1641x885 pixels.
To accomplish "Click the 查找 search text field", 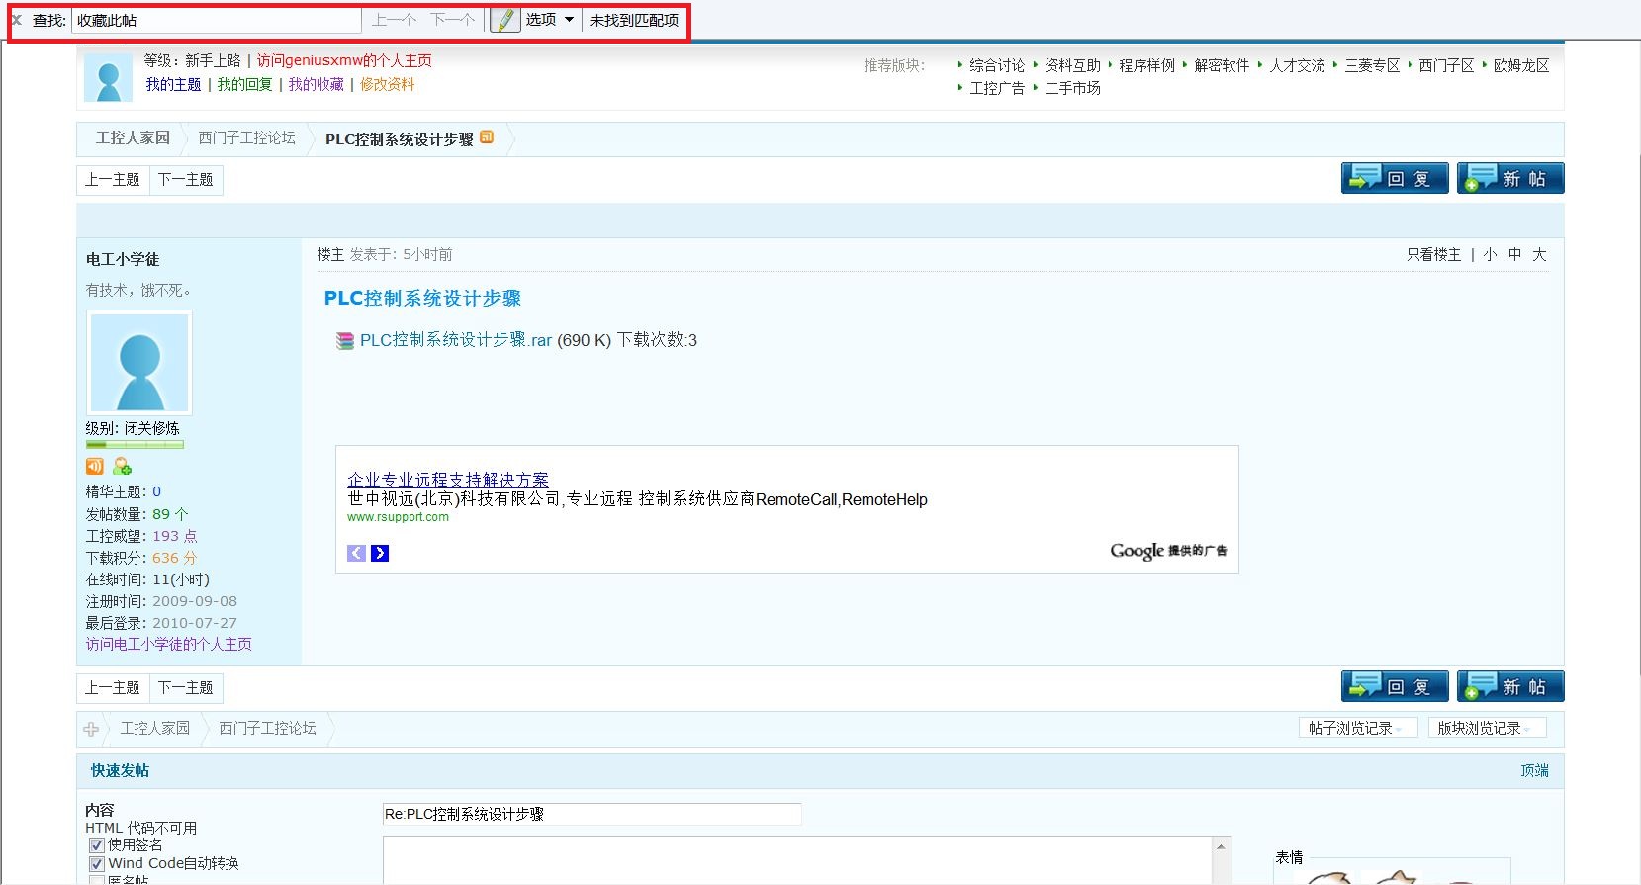I will pos(216,20).
